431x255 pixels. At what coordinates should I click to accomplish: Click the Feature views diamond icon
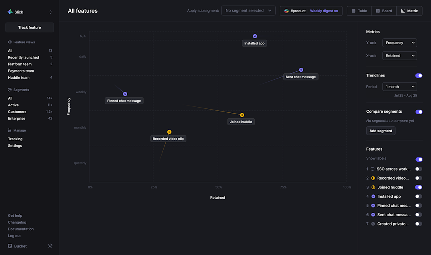[9, 42]
